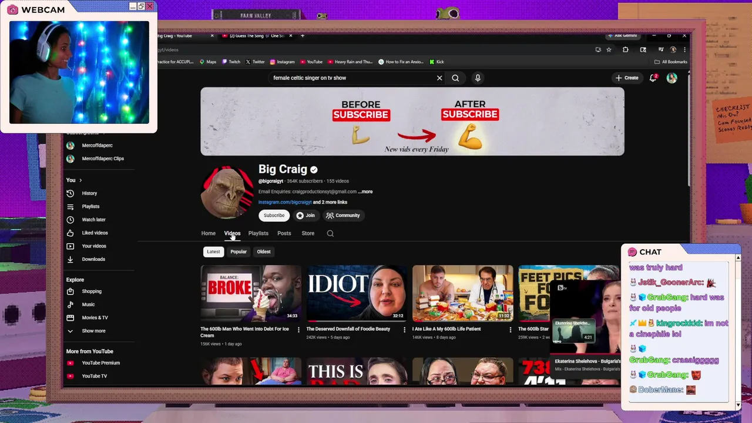Viewport: 752px width, 423px height.
Task: Open the Posts tab
Action: (284, 233)
